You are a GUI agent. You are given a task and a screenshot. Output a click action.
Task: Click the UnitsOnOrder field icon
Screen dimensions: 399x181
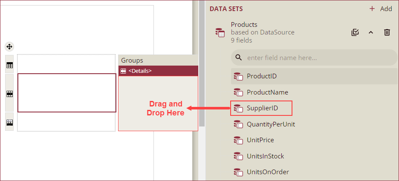point(238,172)
